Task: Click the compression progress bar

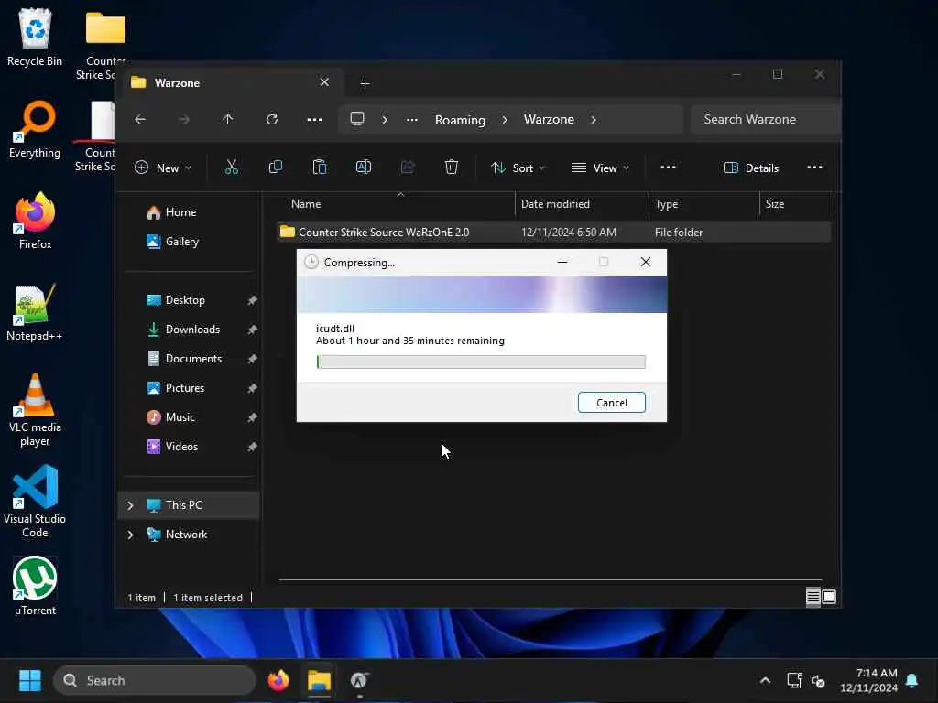Action: point(481,362)
